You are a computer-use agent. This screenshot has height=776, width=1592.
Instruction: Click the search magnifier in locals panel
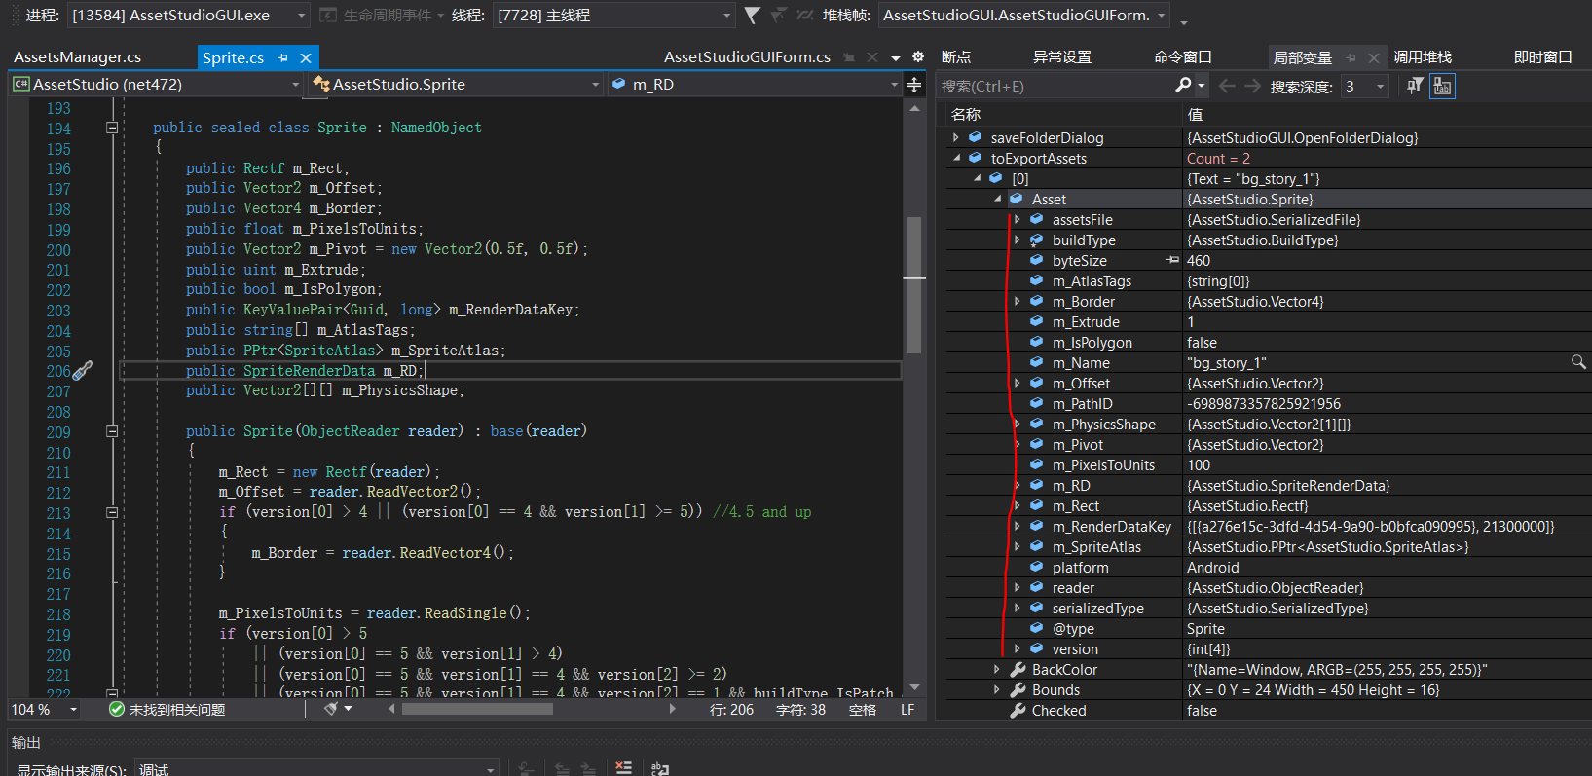pos(1183,86)
